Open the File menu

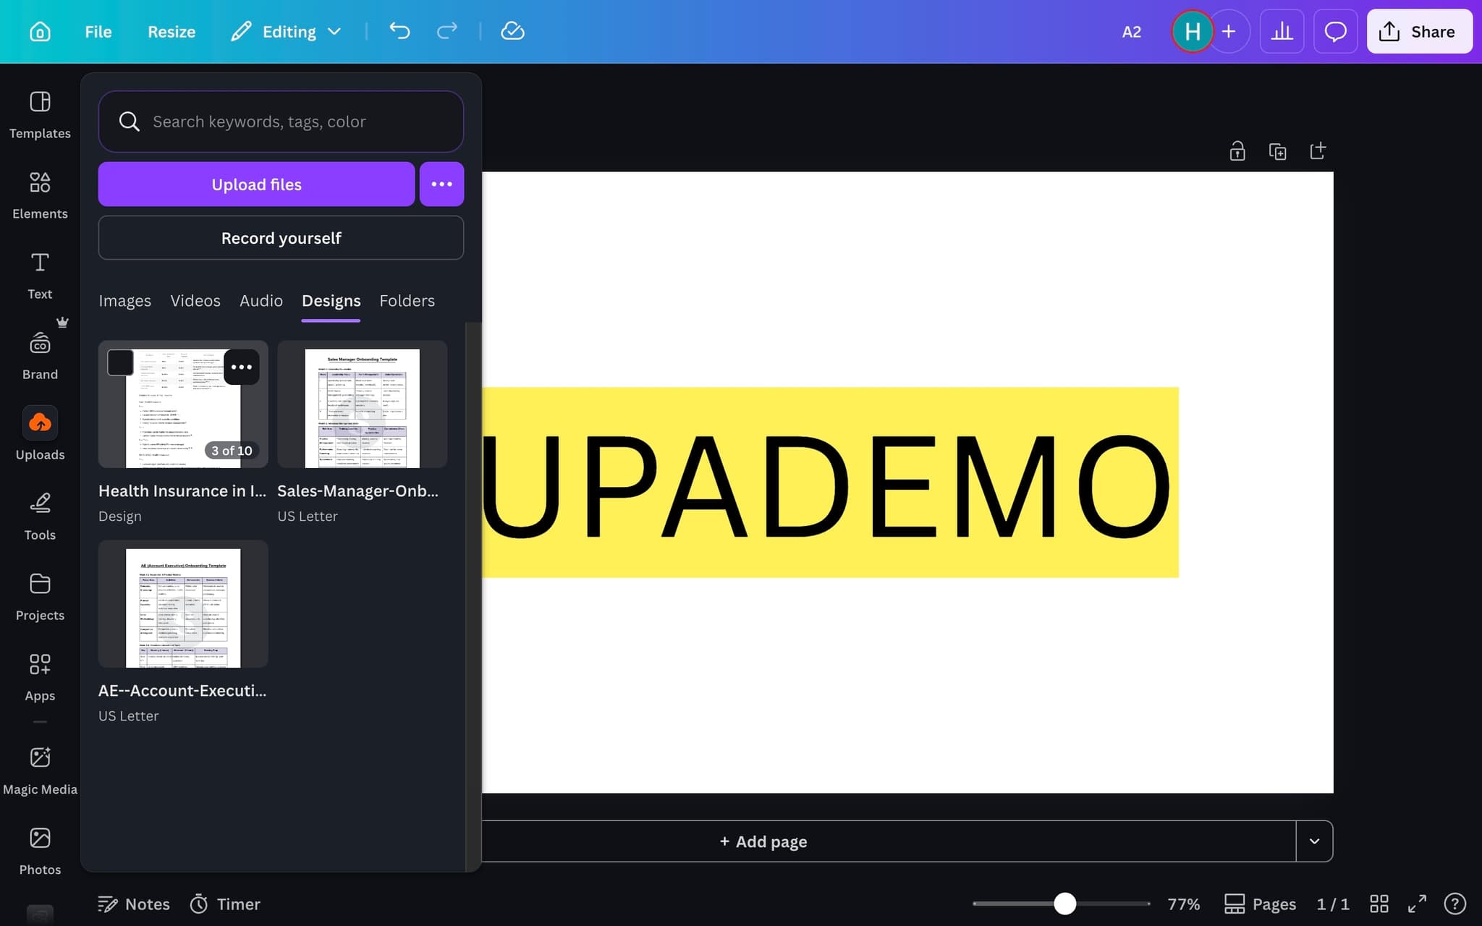pos(98,31)
